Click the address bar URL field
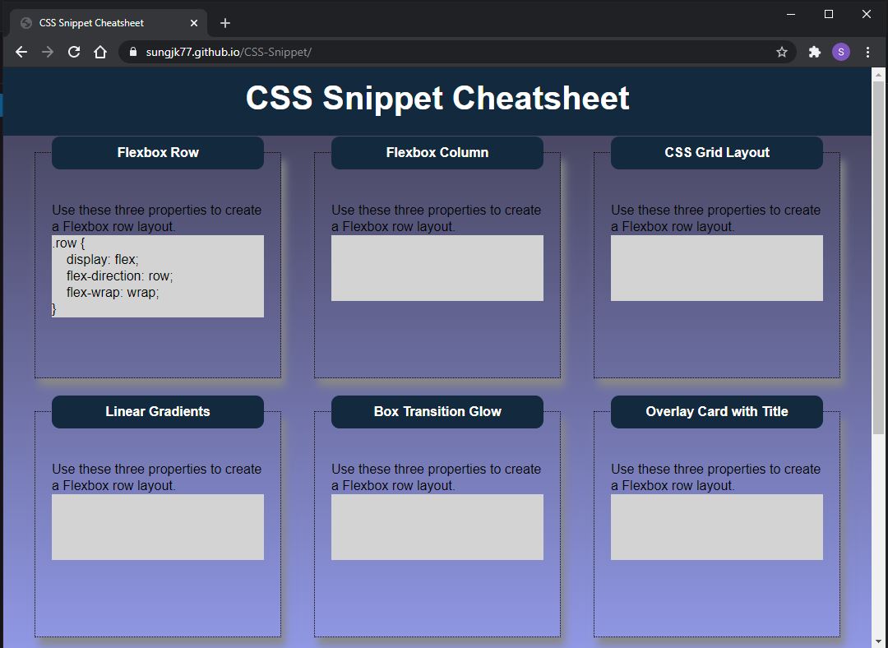Screen dimensions: 888x648 [452, 52]
